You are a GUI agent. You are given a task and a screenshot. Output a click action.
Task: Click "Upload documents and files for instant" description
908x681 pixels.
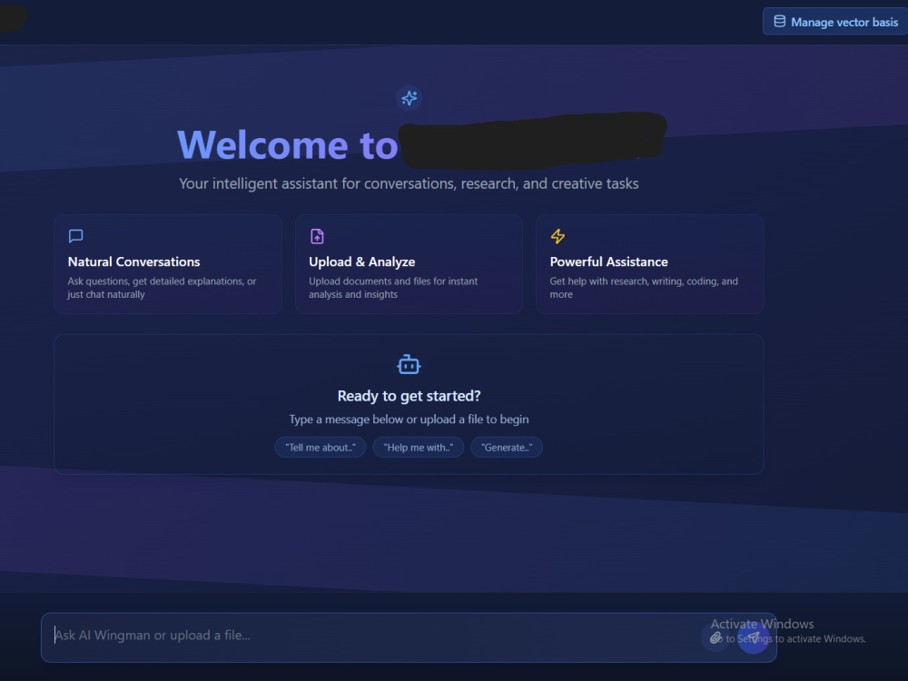click(393, 288)
